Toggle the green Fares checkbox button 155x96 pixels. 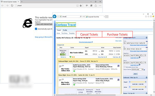[x=63, y=54]
